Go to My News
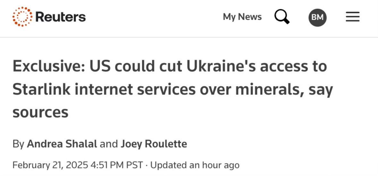The image size is (378, 176). 242,17
